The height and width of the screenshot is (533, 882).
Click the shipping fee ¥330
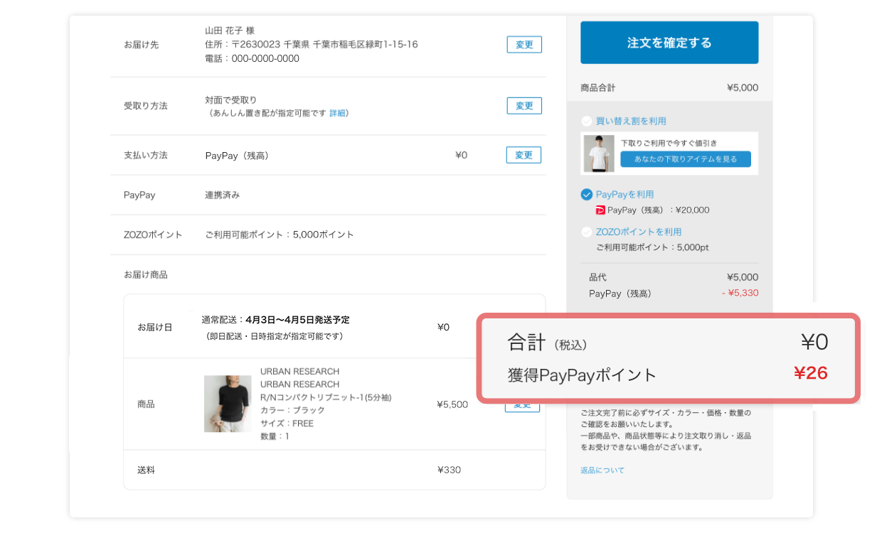450,470
